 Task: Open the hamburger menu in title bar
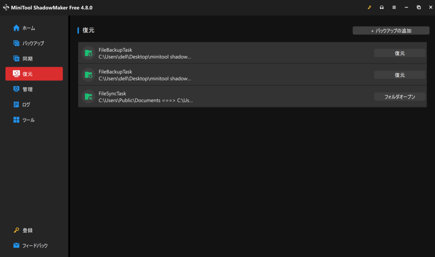394,8
